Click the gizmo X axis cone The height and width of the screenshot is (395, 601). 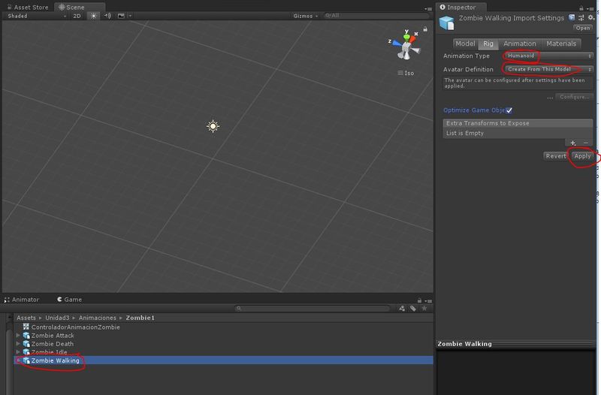412,39
